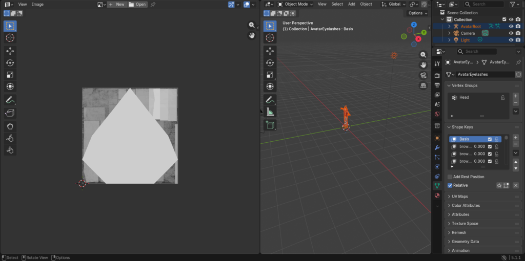
Task: Open the Select menu in 3D viewport
Action: [x=337, y=4]
